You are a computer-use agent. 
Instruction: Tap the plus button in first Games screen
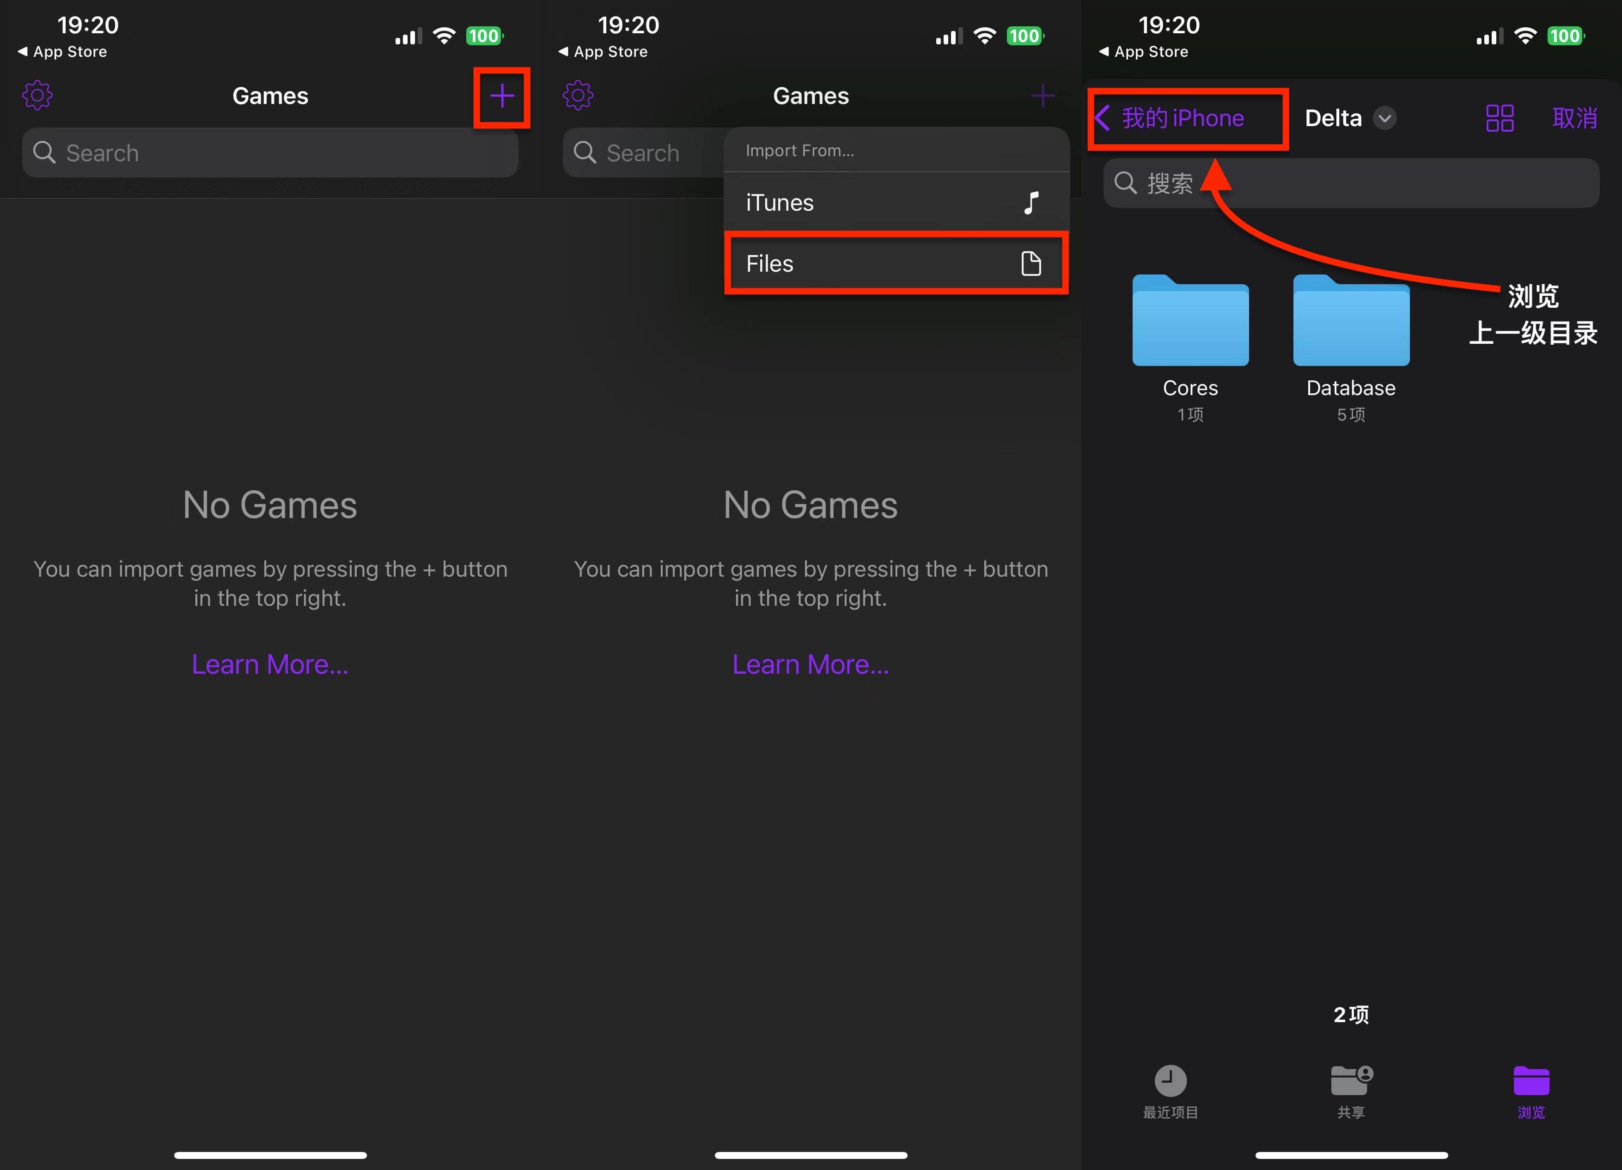[502, 96]
